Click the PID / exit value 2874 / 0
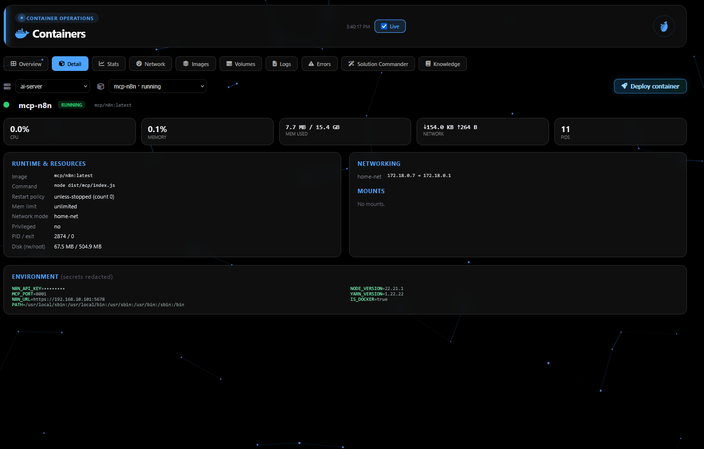The width and height of the screenshot is (704, 449). click(x=64, y=236)
